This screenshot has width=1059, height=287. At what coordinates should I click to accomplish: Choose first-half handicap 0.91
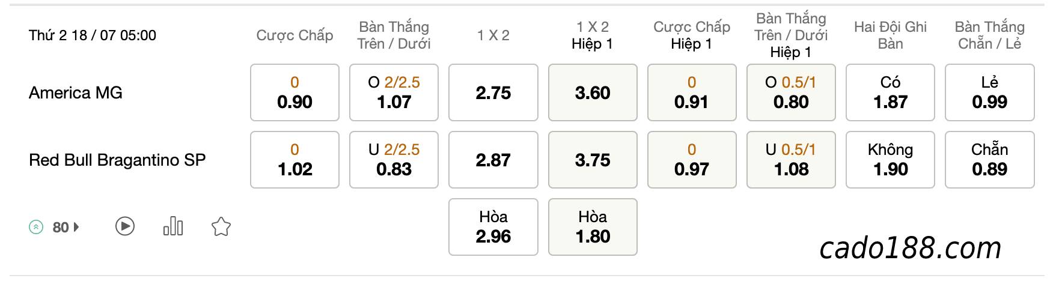[x=692, y=92]
